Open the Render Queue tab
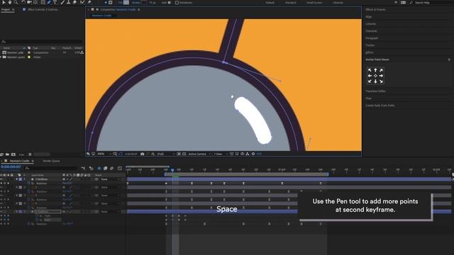 tap(51, 161)
